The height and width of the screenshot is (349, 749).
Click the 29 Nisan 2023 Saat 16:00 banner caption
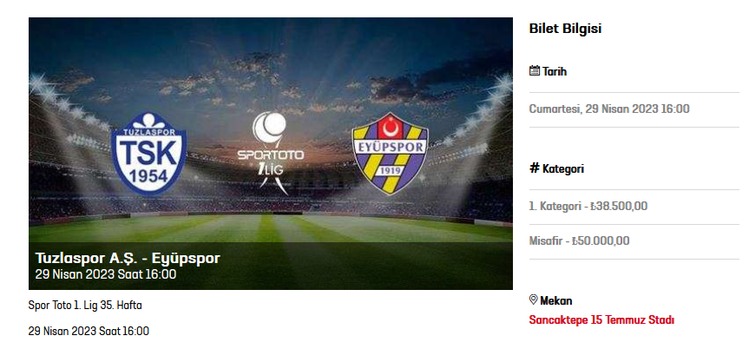[x=106, y=274]
